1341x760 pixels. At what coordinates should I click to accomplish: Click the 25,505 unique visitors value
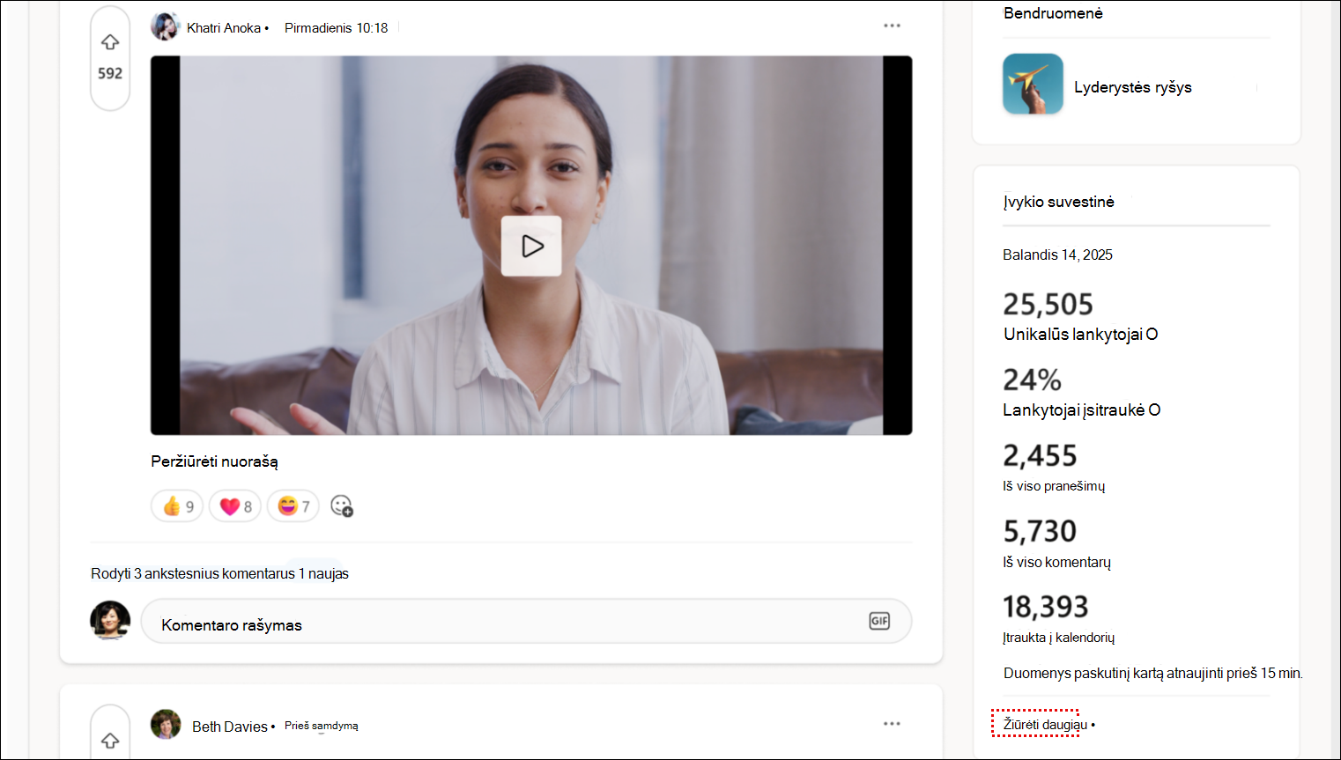tap(1048, 305)
